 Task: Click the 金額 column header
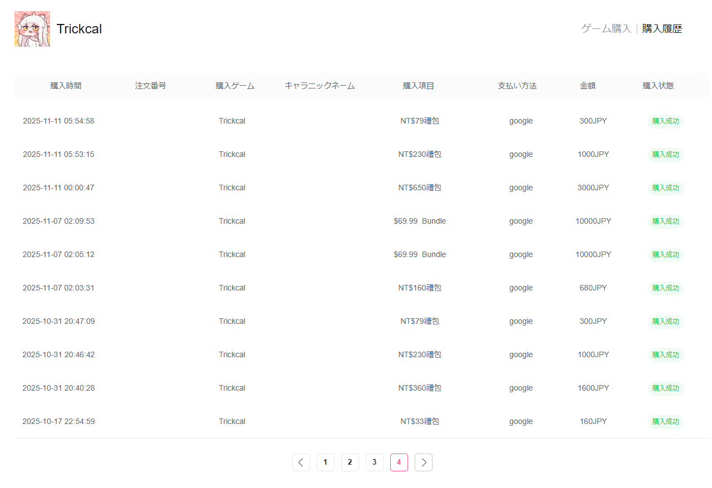click(587, 86)
